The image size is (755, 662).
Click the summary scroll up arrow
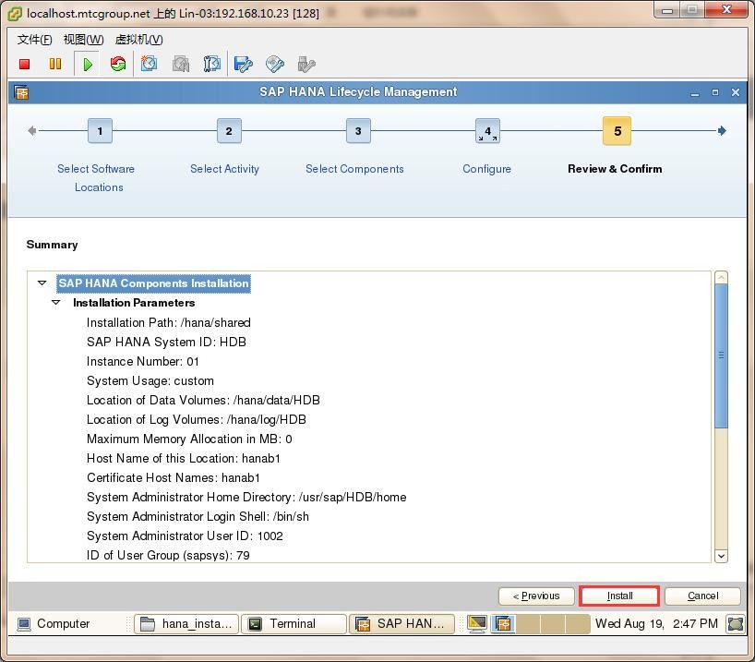click(x=721, y=277)
